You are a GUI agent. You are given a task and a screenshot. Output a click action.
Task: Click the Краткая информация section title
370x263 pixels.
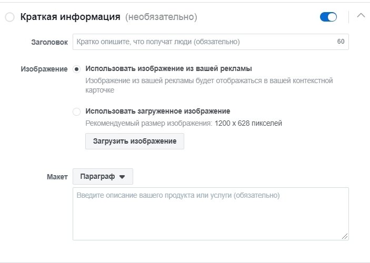click(71, 17)
